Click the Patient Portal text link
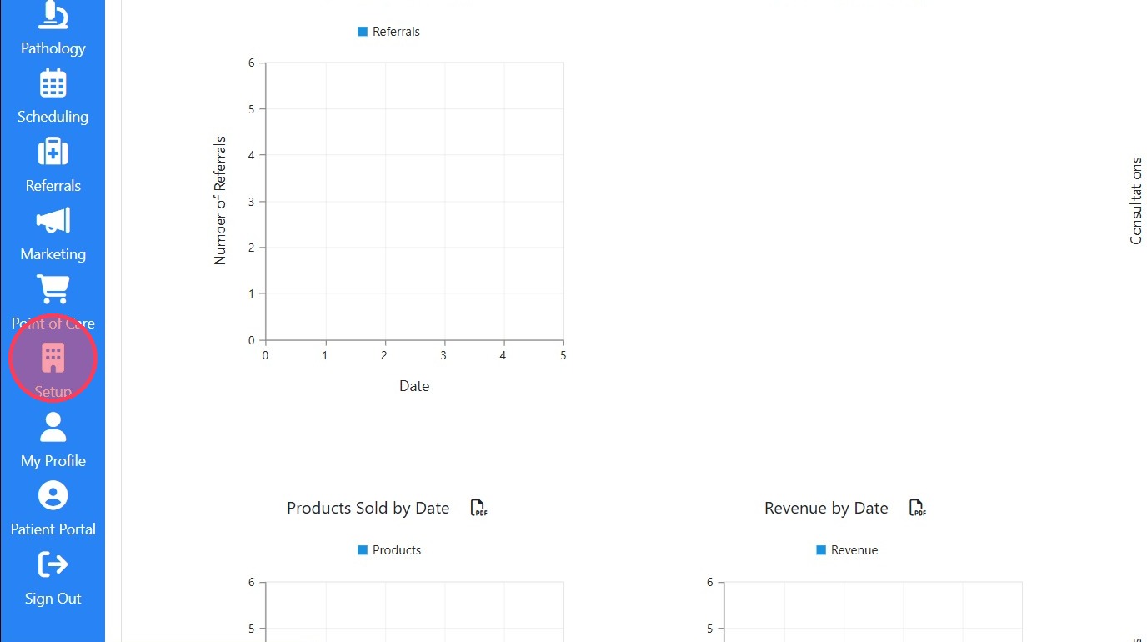The height and width of the screenshot is (642, 1147). pyautogui.click(x=53, y=529)
